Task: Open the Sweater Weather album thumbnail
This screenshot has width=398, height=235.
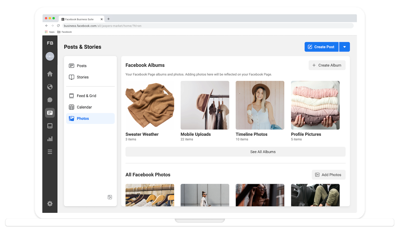Action: point(150,105)
